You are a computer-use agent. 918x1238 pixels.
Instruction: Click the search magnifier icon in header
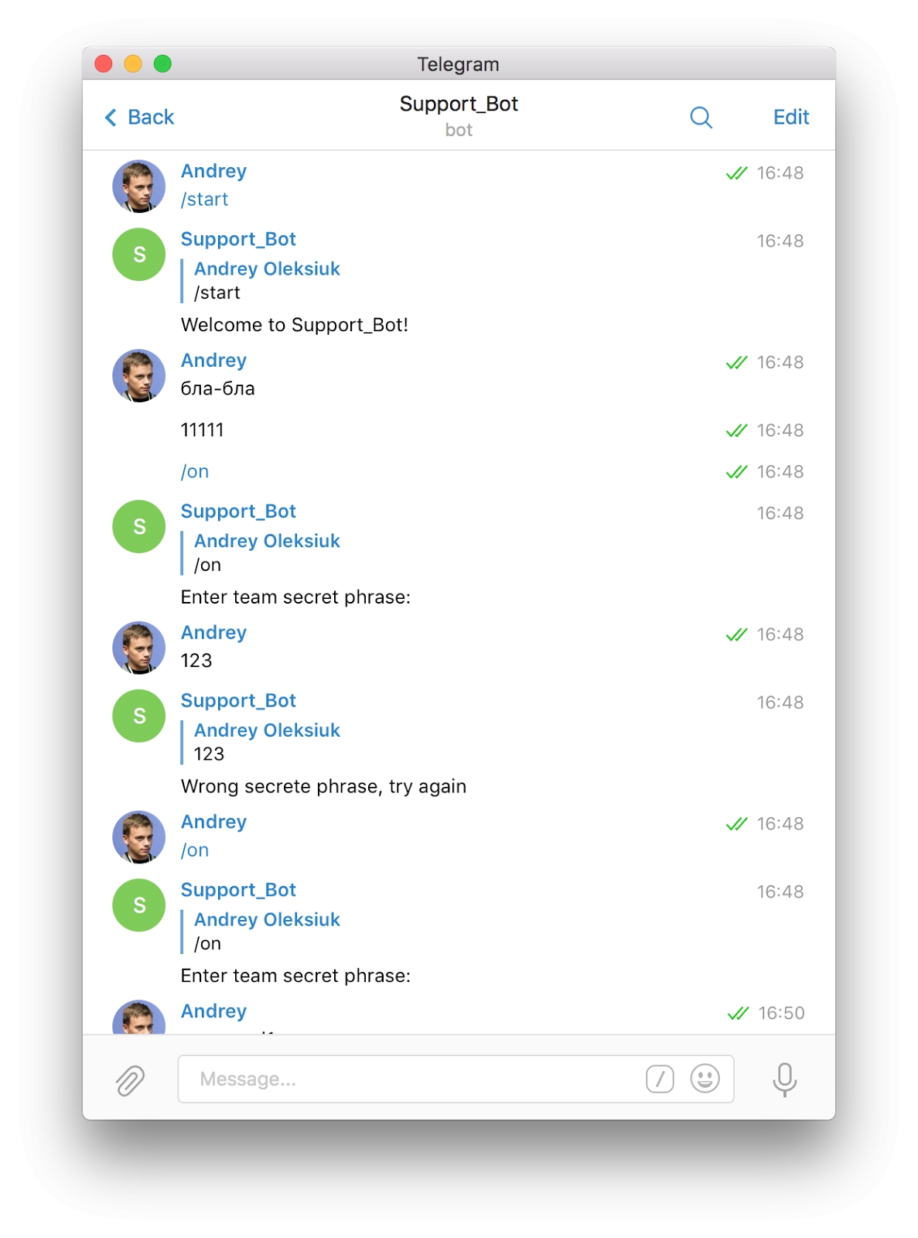coord(701,118)
